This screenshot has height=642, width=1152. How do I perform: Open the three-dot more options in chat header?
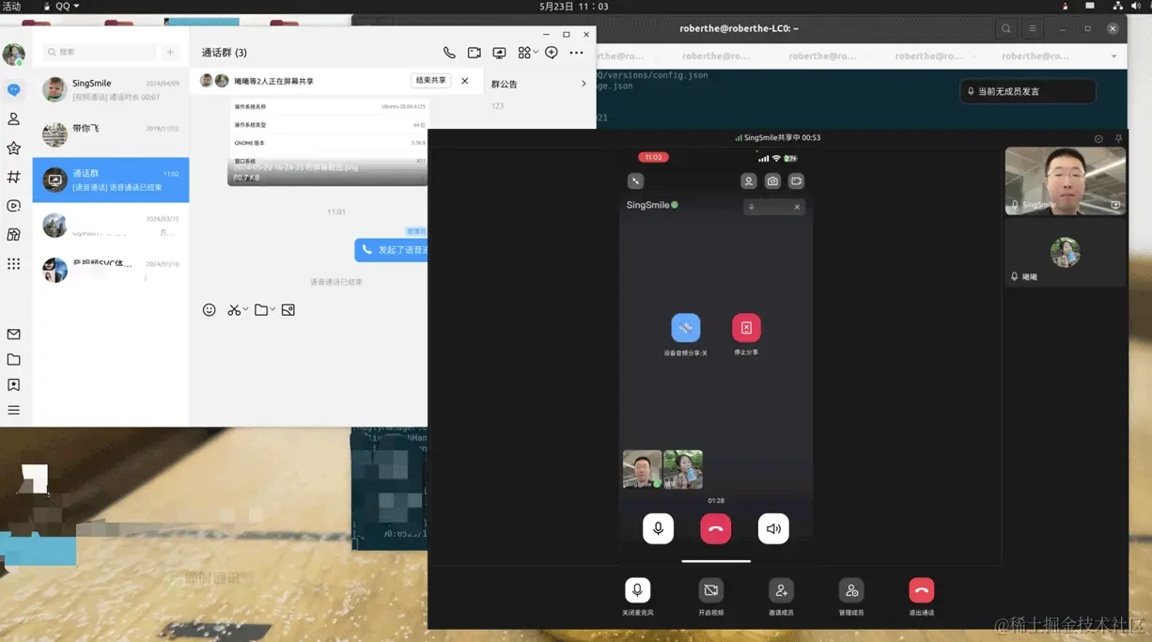click(x=576, y=53)
